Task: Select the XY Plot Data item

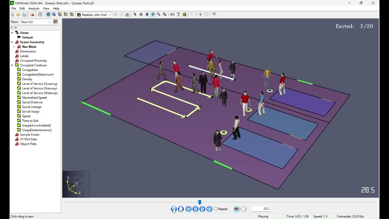Action: 28,139
